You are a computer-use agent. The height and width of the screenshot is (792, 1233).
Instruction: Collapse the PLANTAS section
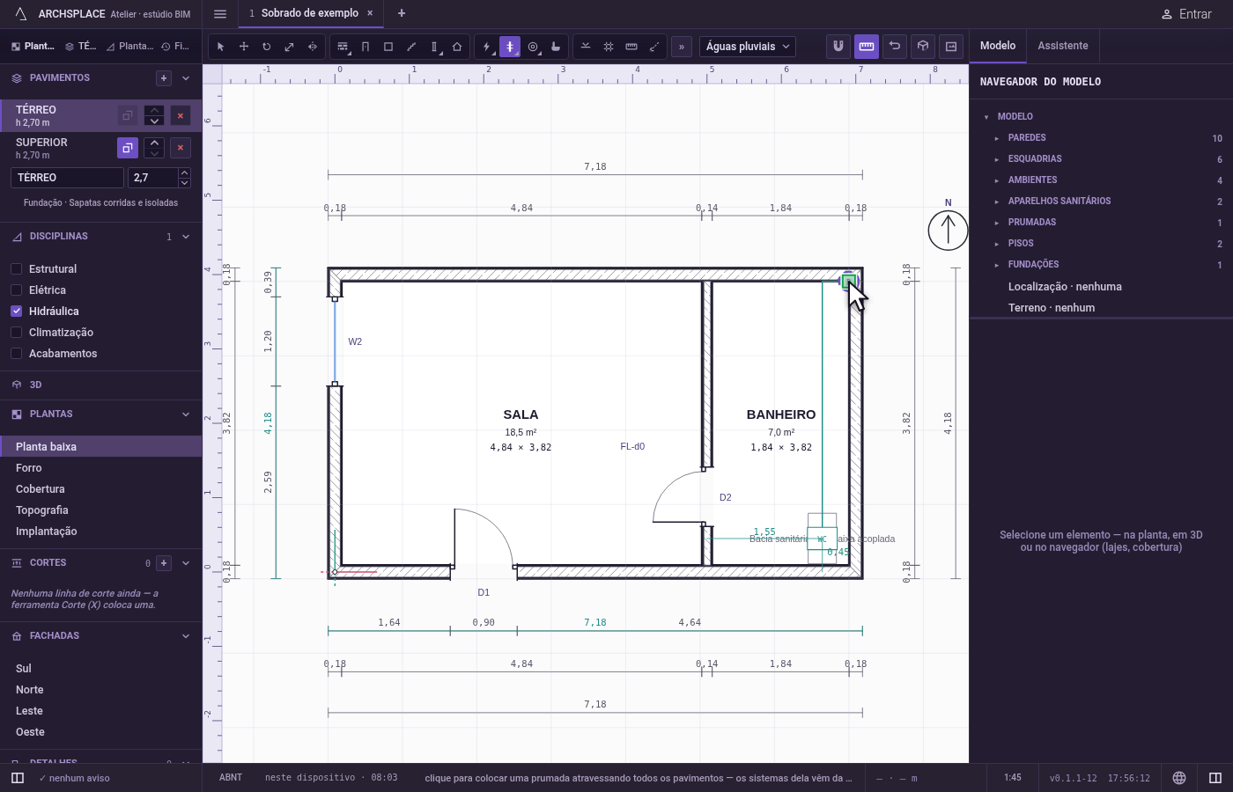(186, 414)
